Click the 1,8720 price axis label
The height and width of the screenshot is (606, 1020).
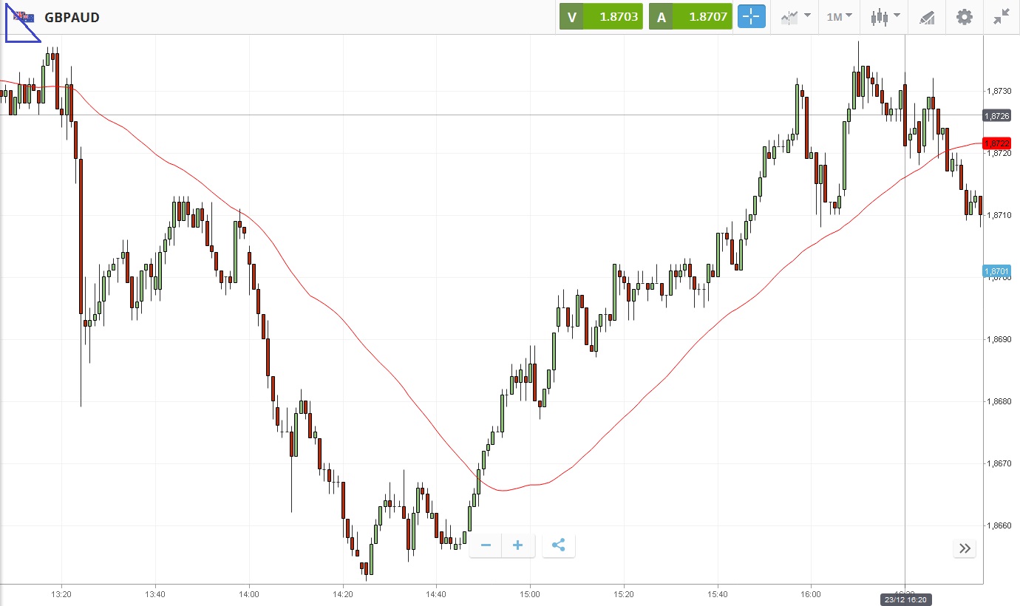999,153
